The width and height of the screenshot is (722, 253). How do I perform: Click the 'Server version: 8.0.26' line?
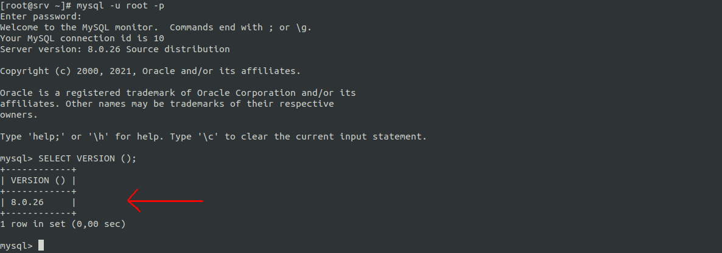(x=114, y=49)
